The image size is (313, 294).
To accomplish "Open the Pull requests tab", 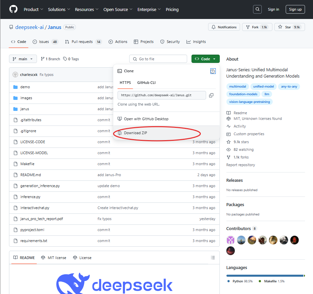I will [83, 42].
